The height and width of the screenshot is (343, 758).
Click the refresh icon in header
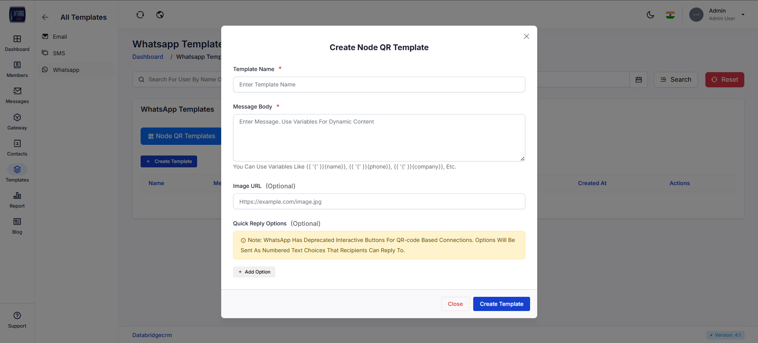(140, 15)
